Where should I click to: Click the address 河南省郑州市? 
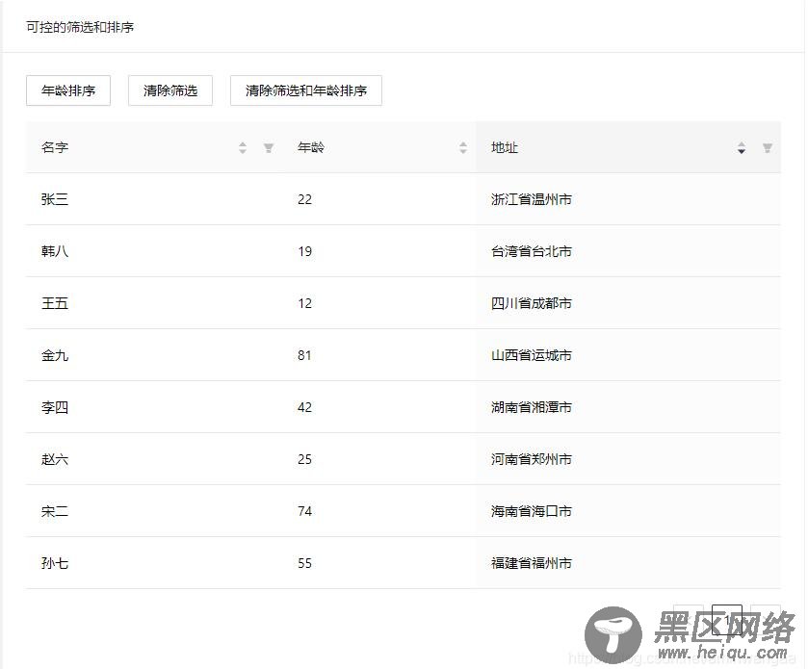point(532,459)
